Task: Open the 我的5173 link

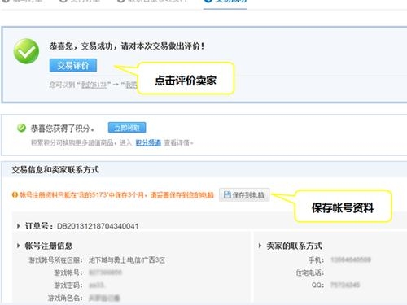Action: point(94,85)
